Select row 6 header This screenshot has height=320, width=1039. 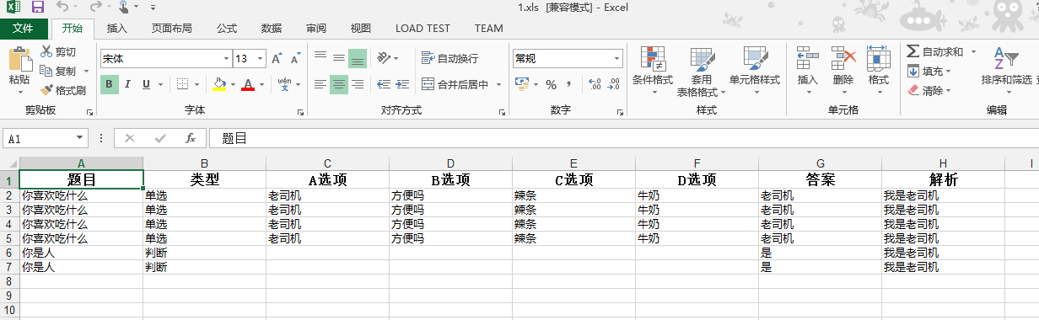point(8,253)
